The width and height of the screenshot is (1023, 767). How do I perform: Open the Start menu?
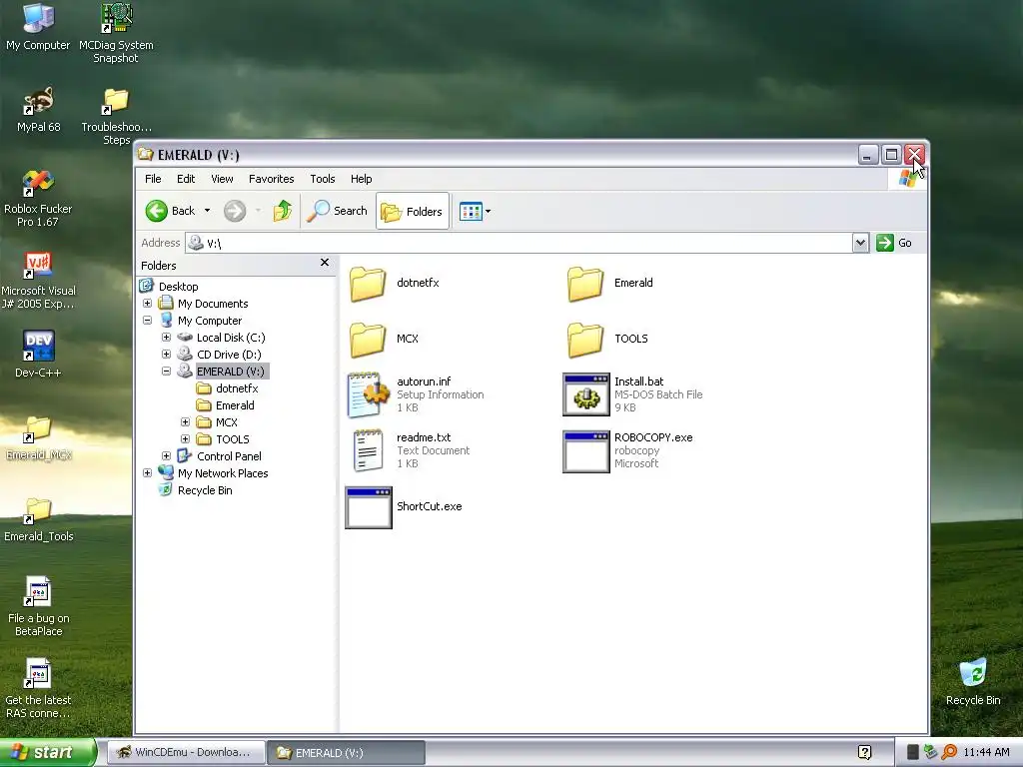click(x=48, y=752)
